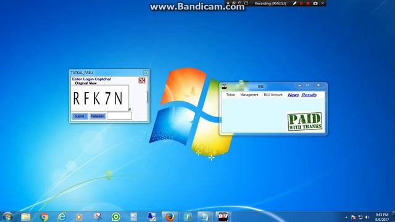Click the Bandicam camera screenshot icon

[x=315, y=3]
